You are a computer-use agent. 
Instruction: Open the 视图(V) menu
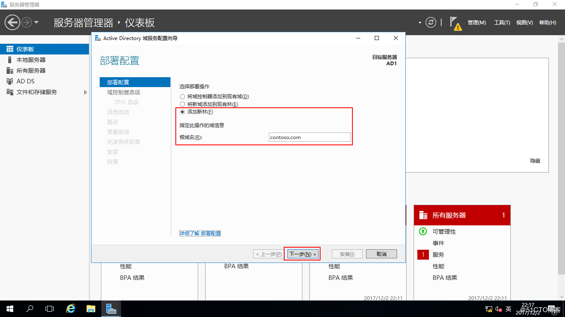pos(524,23)
